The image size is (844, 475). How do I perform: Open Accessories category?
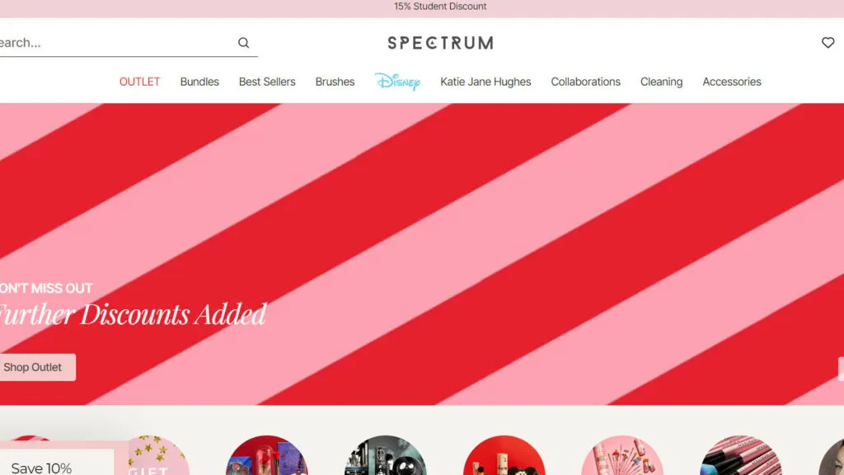(732, 82)
